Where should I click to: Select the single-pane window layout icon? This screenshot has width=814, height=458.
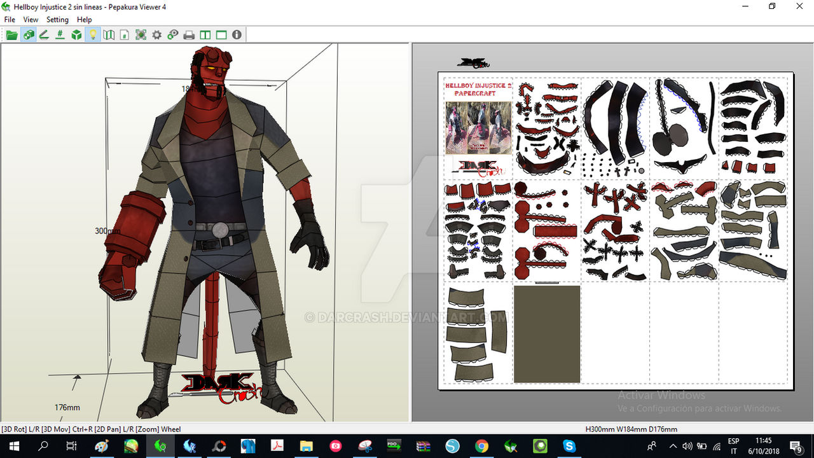221,35
